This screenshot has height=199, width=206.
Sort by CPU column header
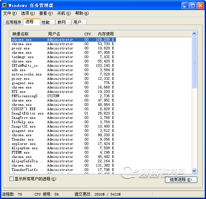pos(86,34)
